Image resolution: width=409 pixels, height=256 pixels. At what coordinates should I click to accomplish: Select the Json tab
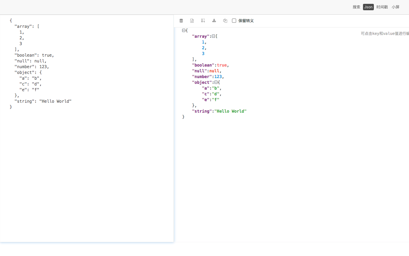click(x=368, y=7)
